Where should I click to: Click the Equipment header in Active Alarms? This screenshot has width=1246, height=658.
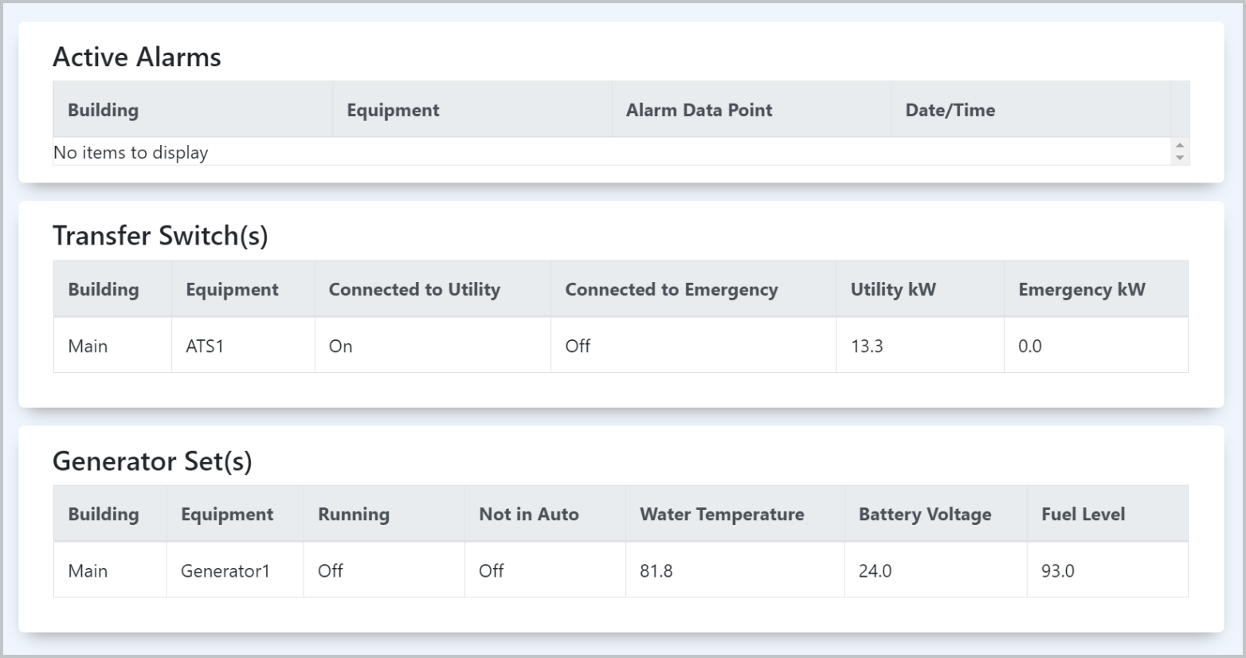(393, 110)
